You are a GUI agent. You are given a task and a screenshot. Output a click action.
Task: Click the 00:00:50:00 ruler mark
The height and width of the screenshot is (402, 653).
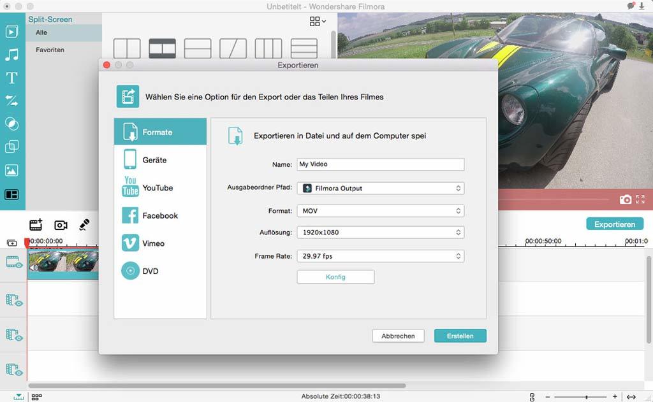point(543,241)
